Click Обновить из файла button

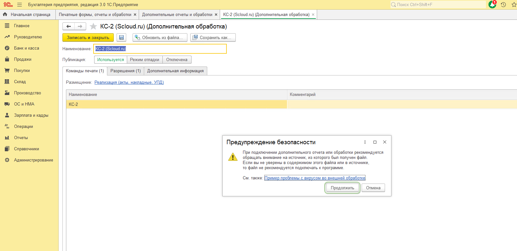160,37
